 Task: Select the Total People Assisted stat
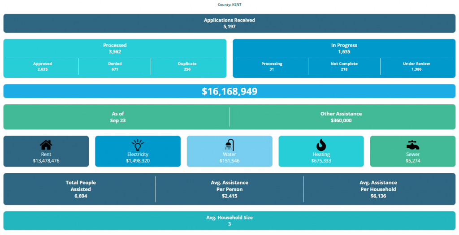81,189
